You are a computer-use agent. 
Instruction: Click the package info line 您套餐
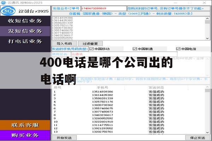(x=131, y=14)
